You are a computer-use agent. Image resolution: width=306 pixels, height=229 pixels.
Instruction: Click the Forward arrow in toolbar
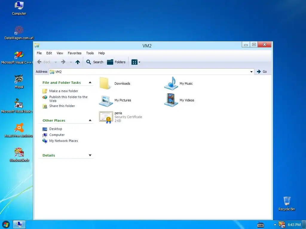click(x=63, y=62)
